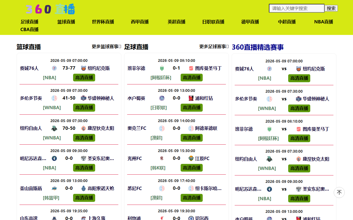Click 釜山宙斯盾 team logo
Viewport: 353px width, 220px height.
pos(54,188)
